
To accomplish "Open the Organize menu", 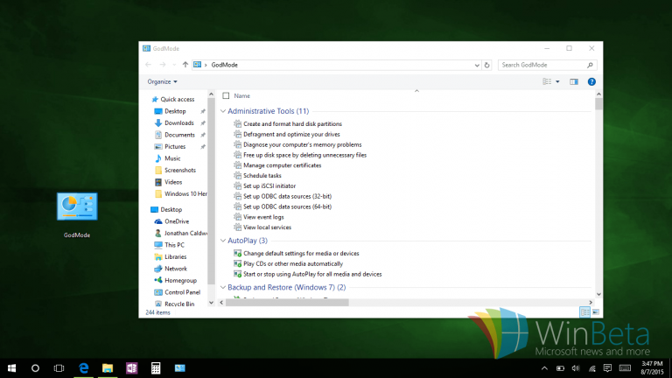I will pyautogui.click(x=162, y=81).
